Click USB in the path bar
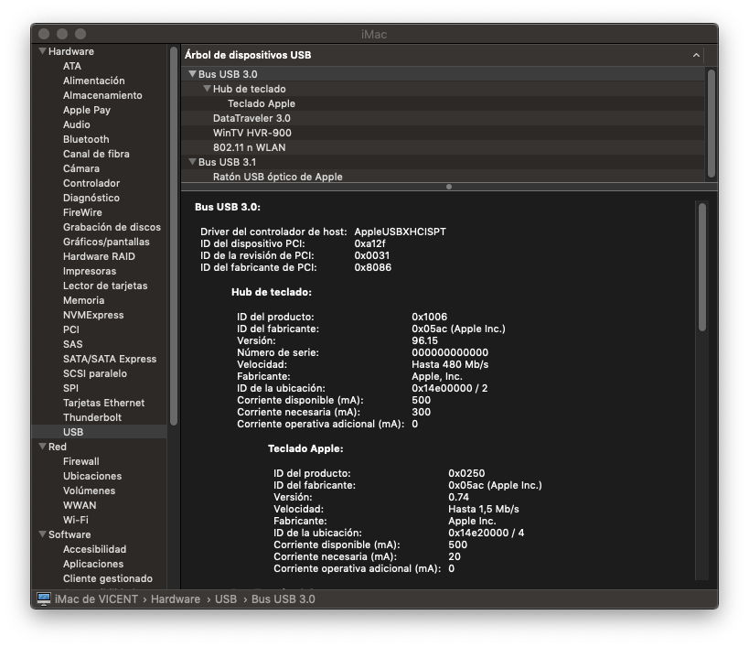This screenshot has height=647, width=749. (x=226, y=599)
